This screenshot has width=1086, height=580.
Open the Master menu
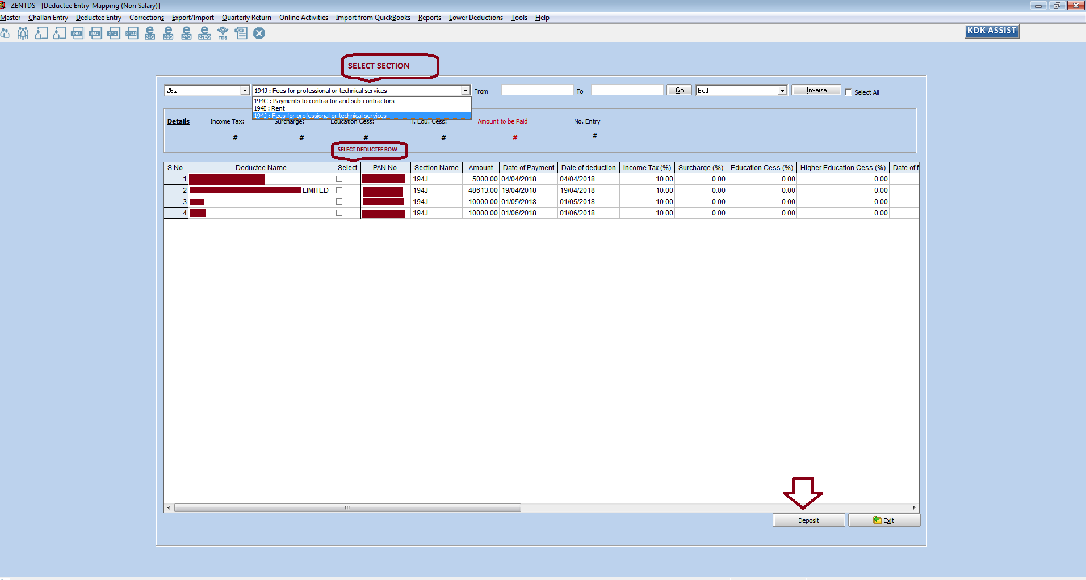click(x=10, y=18)
